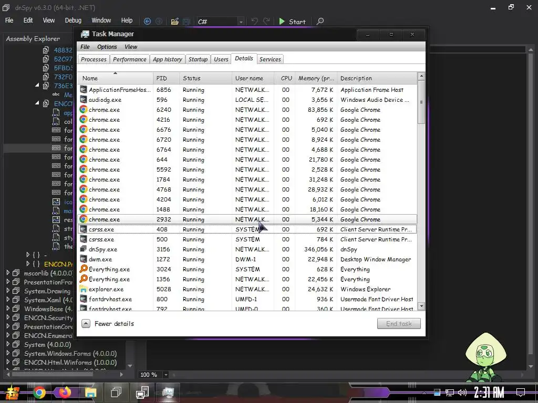Open Task Manager Options menu

pos(107,47)
